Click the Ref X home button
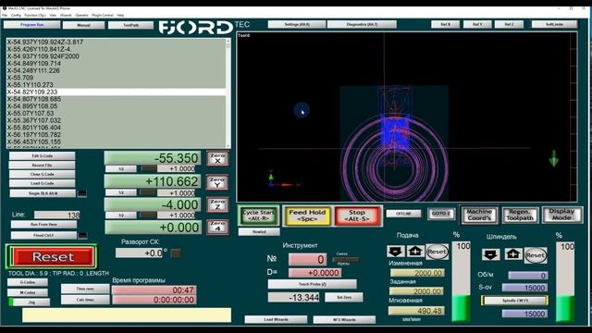The height and width of the screenshot is (333, 592). point(446,24)
